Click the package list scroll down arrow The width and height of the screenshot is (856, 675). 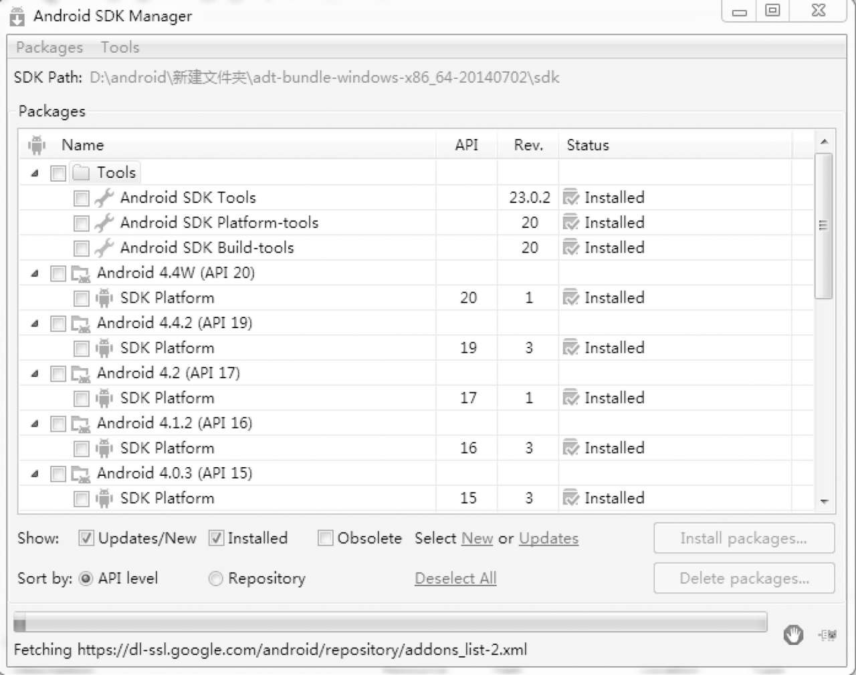[x=824, y=502]
